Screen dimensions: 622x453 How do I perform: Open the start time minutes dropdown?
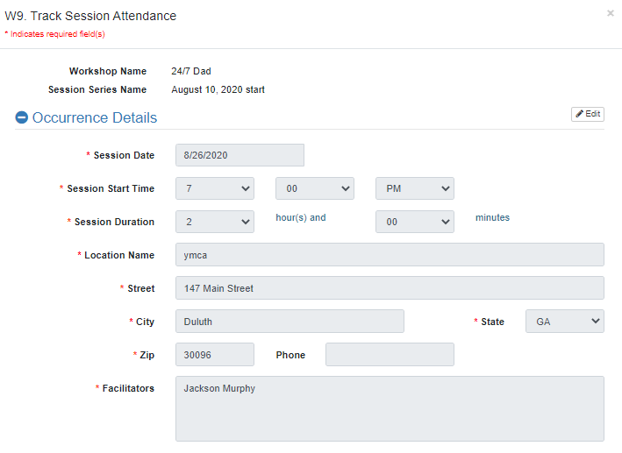315,188
